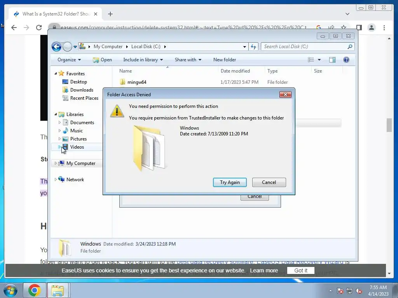398x298 pixels.
Task: Reload the page in Chrome
Action: [39, 28]
